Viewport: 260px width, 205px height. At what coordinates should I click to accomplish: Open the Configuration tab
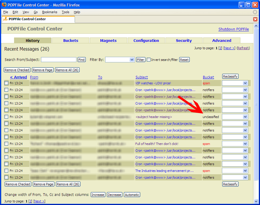pos(146,40)
